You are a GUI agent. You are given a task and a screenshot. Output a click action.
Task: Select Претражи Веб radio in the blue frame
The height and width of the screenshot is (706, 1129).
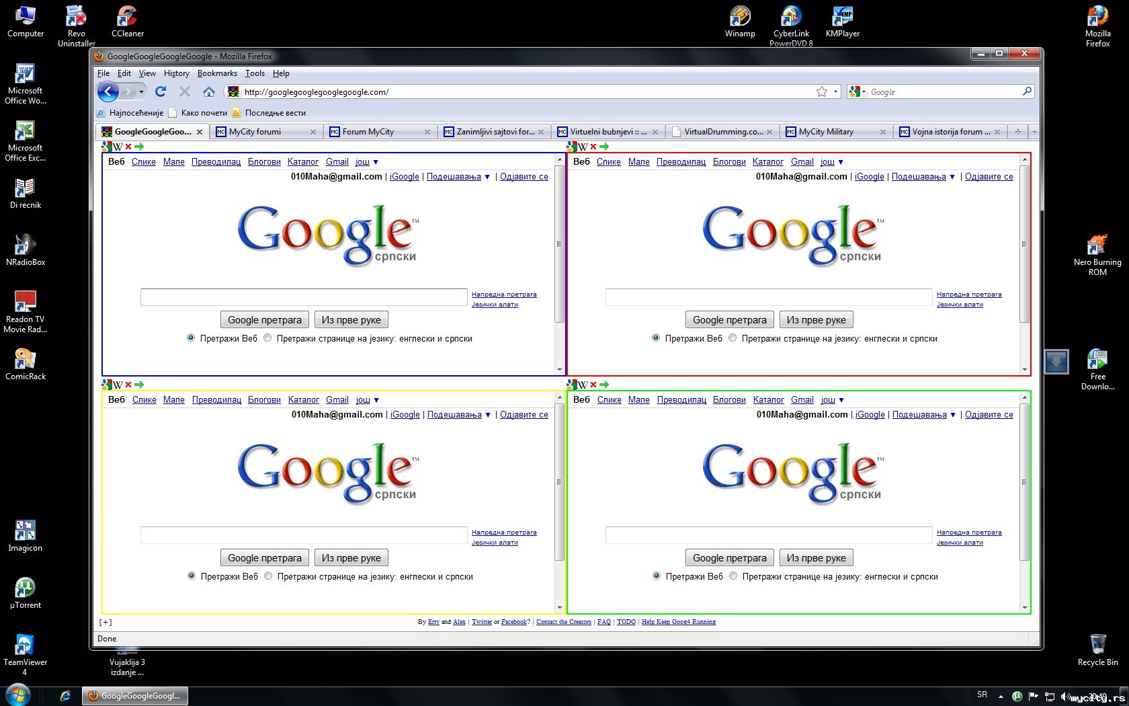[191, 338]
